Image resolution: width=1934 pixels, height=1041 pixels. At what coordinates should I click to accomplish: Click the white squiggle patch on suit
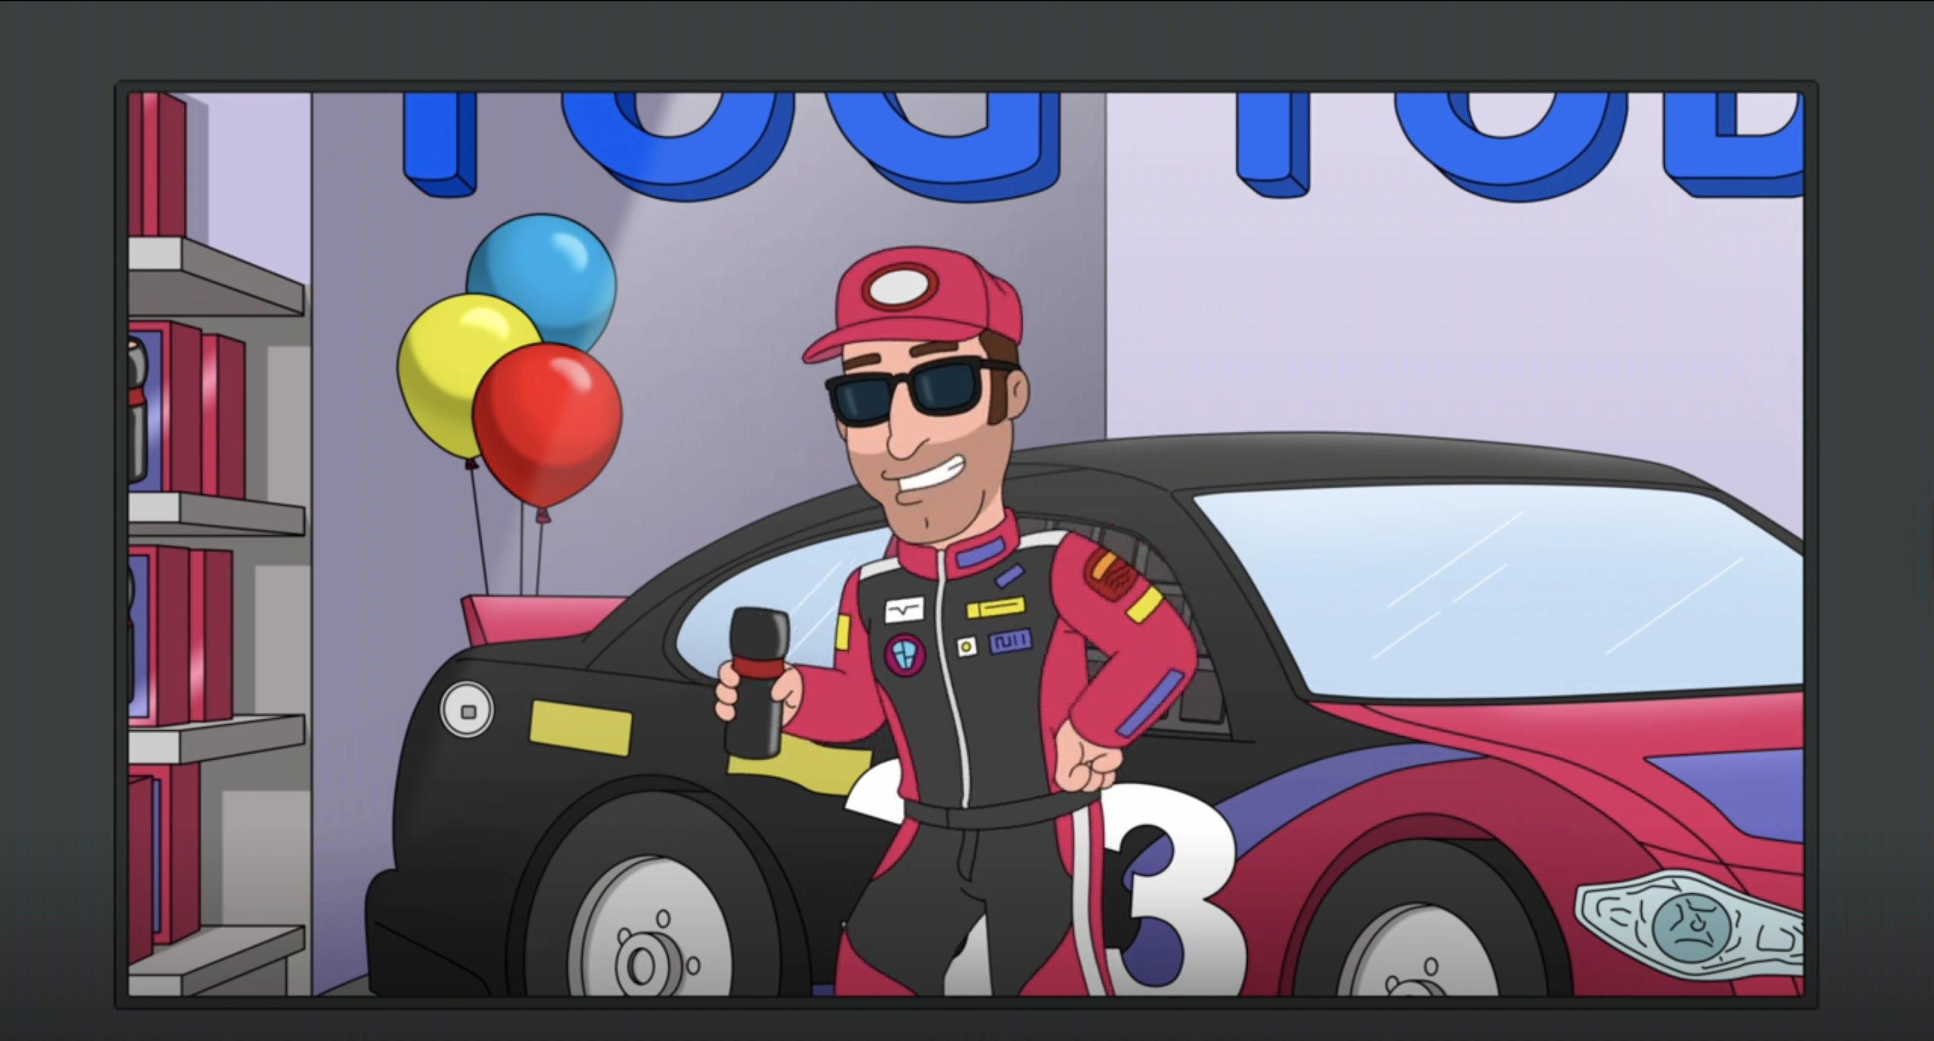904,610
